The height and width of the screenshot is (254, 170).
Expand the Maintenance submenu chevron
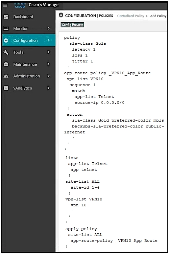coord(48,64)
